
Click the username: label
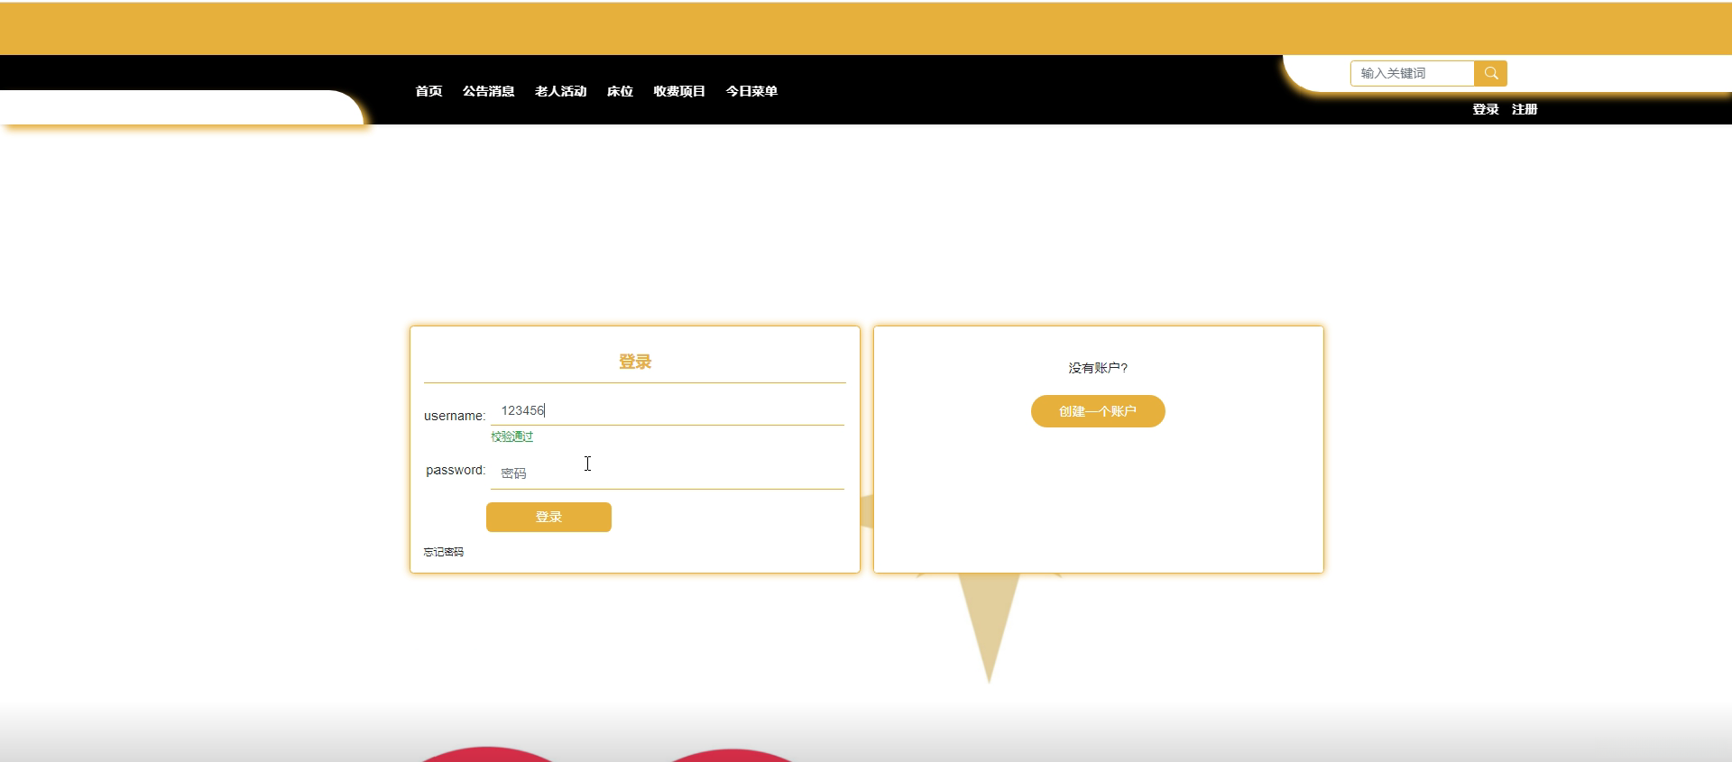point(455,416)
